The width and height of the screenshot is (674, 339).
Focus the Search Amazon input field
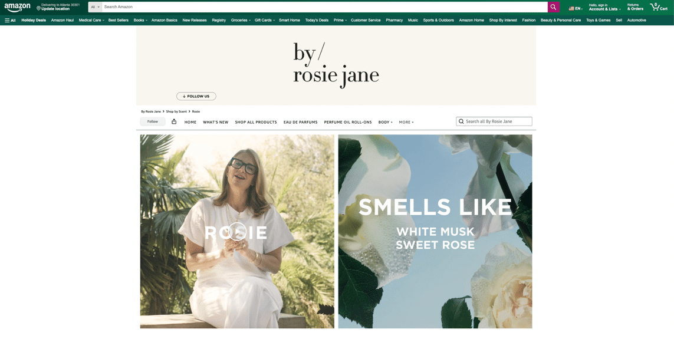(324, 7)
